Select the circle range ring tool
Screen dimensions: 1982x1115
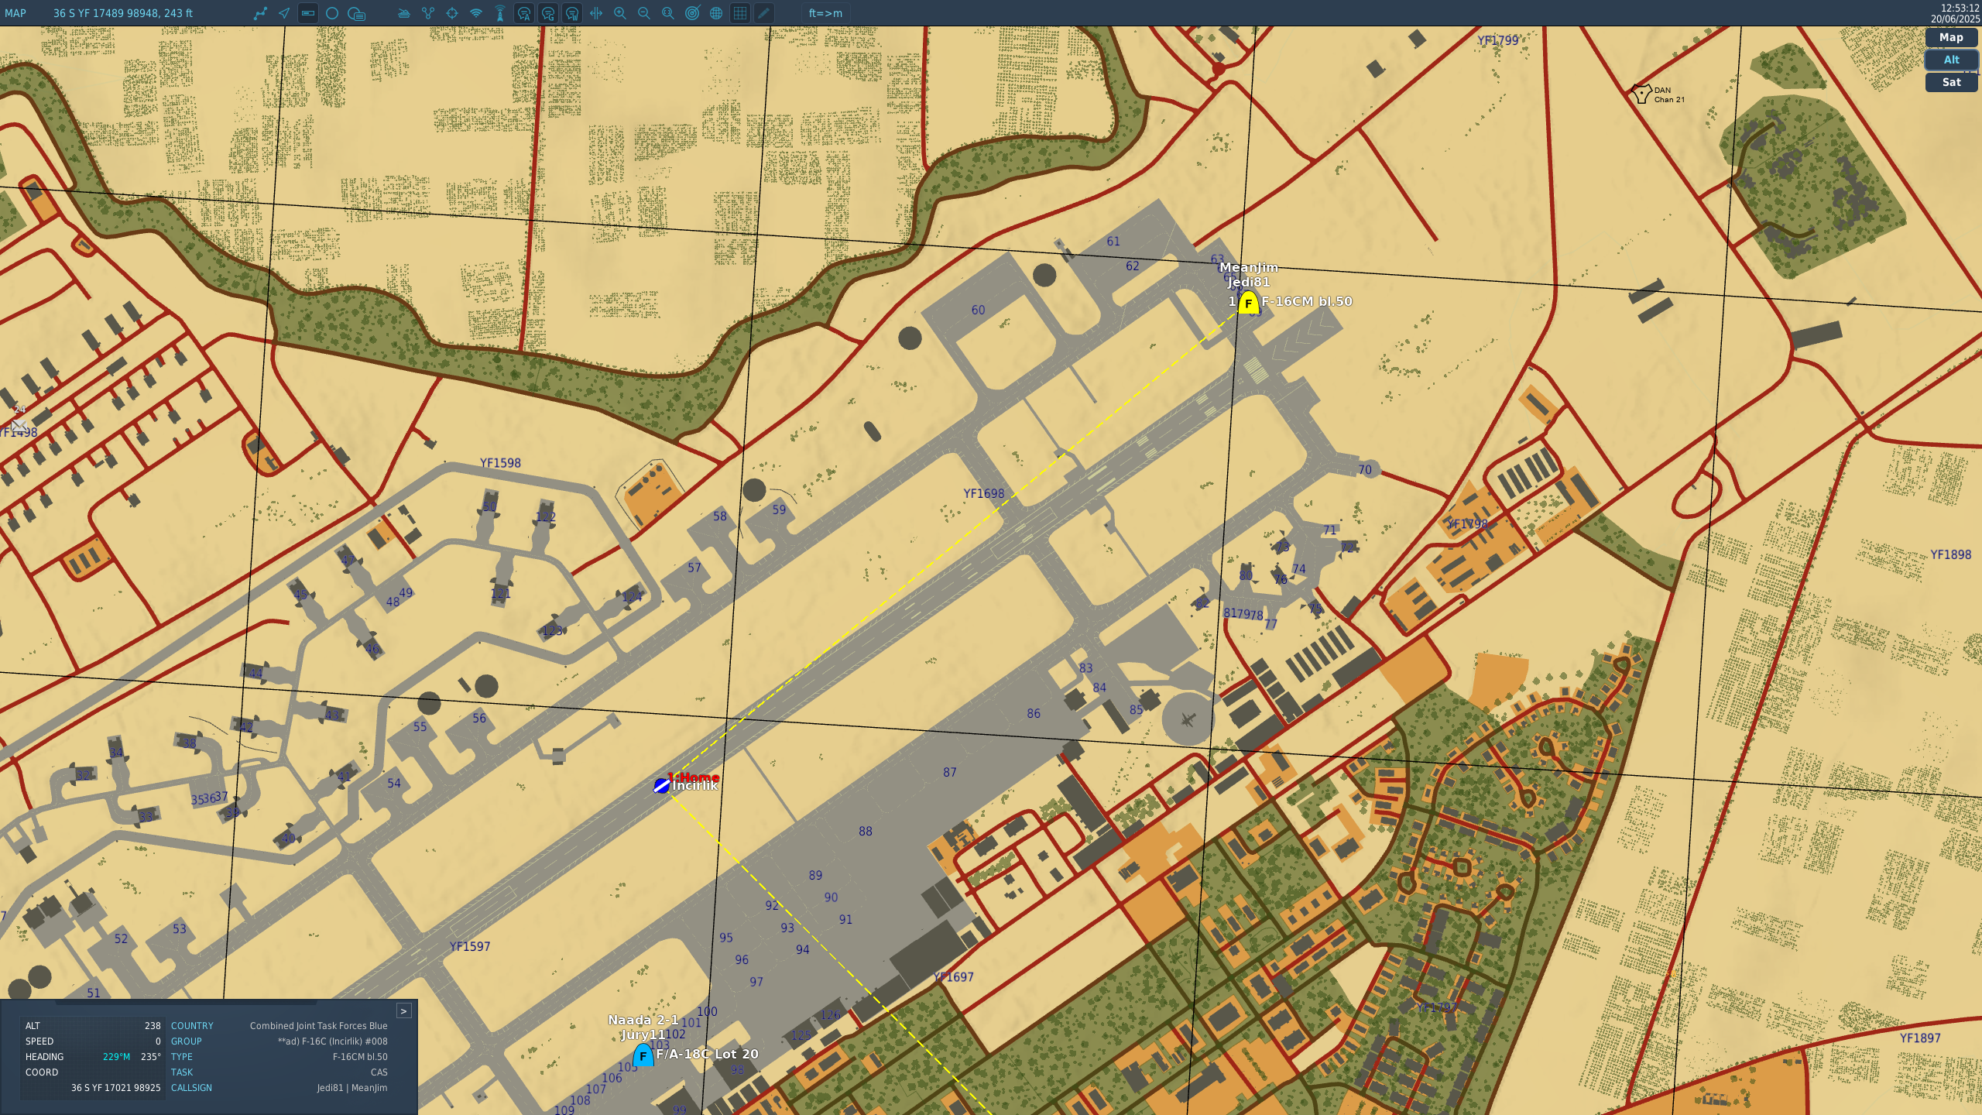pos(332,13)
